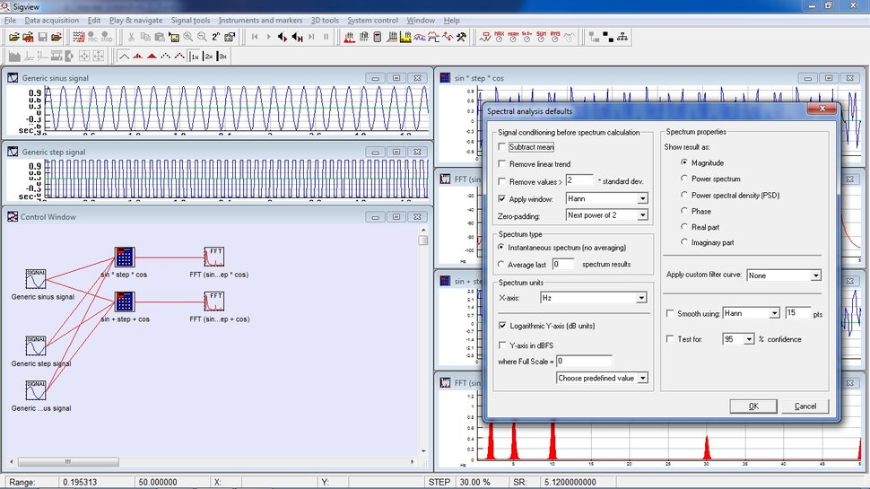The image size is (870, 489).
Task: Open the Data acquisition menu
Action: pyautogui.click(x=52, y=21)
